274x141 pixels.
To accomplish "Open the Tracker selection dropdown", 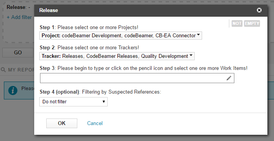I will (117, 56).
